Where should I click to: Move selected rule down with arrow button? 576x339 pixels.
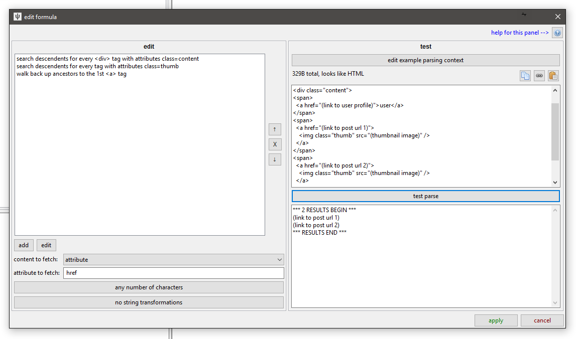(275, 159)
